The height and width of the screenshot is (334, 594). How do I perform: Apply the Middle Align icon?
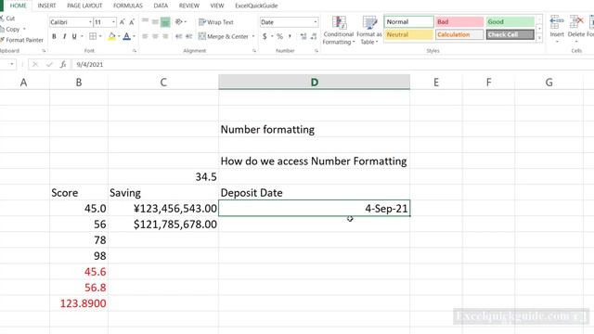tap(155, 22)
